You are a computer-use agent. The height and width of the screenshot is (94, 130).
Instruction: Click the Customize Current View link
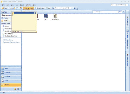click(11, 42)
